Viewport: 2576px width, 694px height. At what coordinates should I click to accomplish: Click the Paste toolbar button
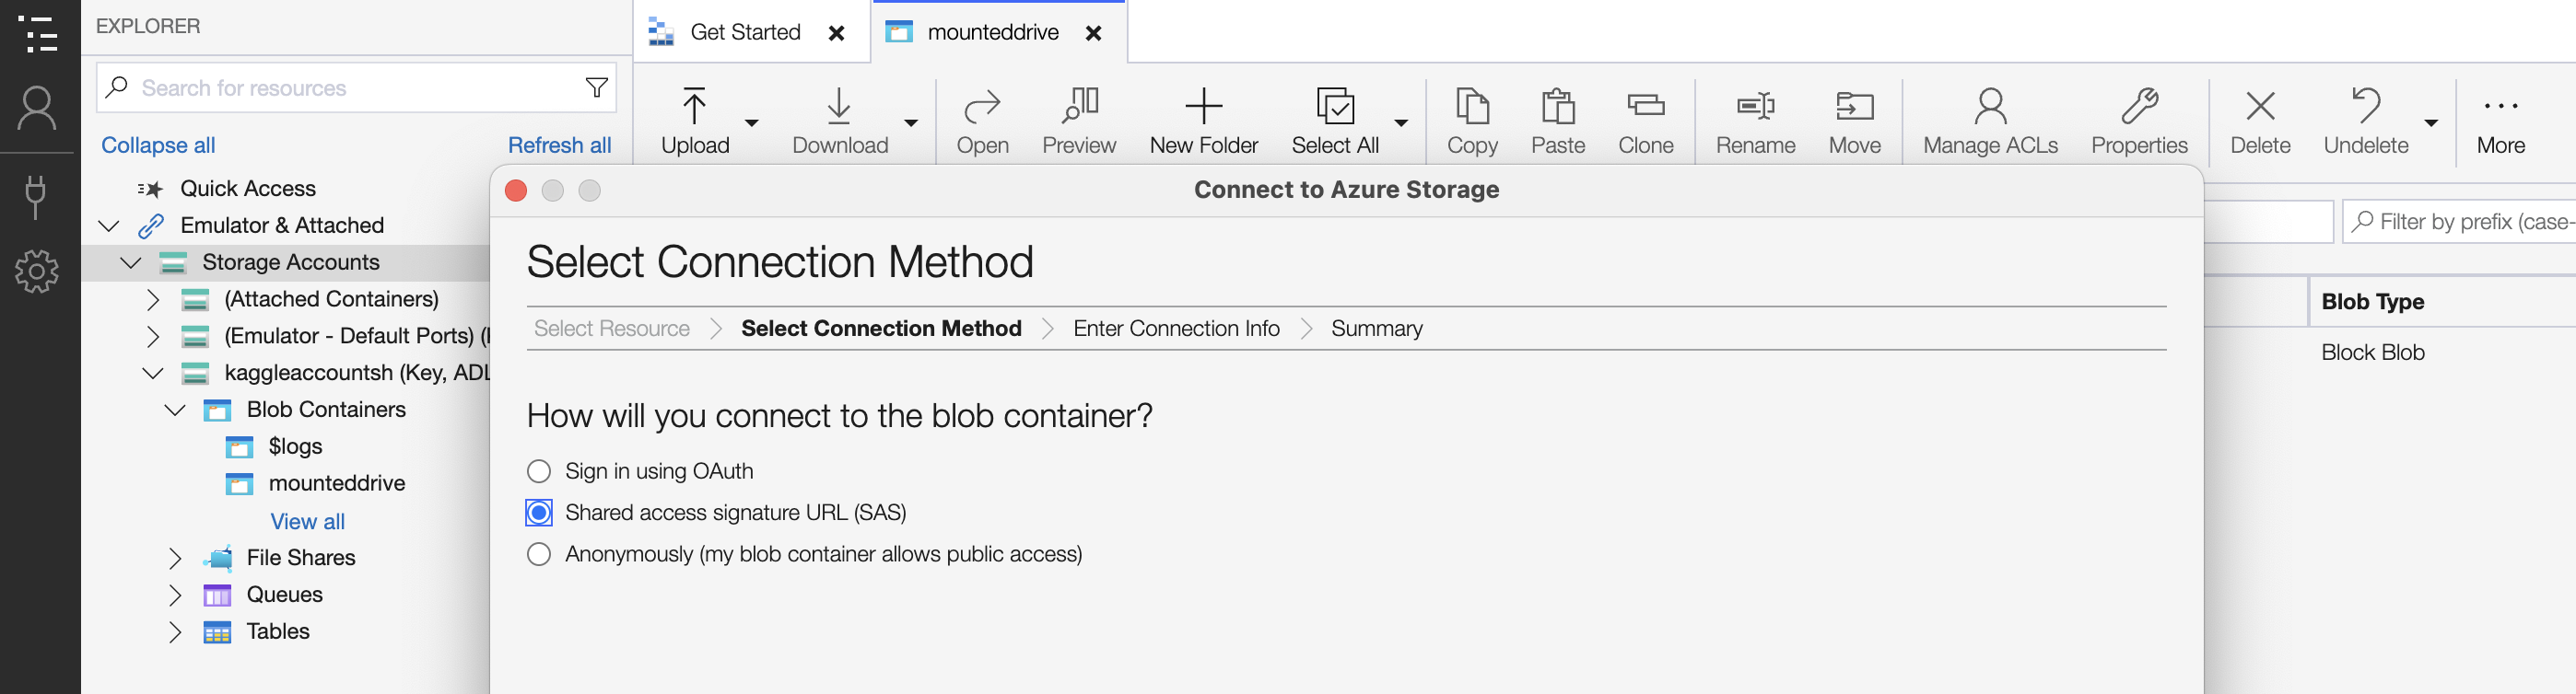click(1558, 121)
